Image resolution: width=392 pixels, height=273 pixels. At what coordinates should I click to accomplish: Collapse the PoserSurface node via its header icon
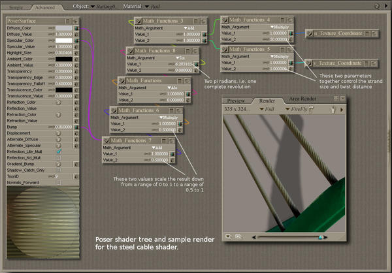point(68,21)
